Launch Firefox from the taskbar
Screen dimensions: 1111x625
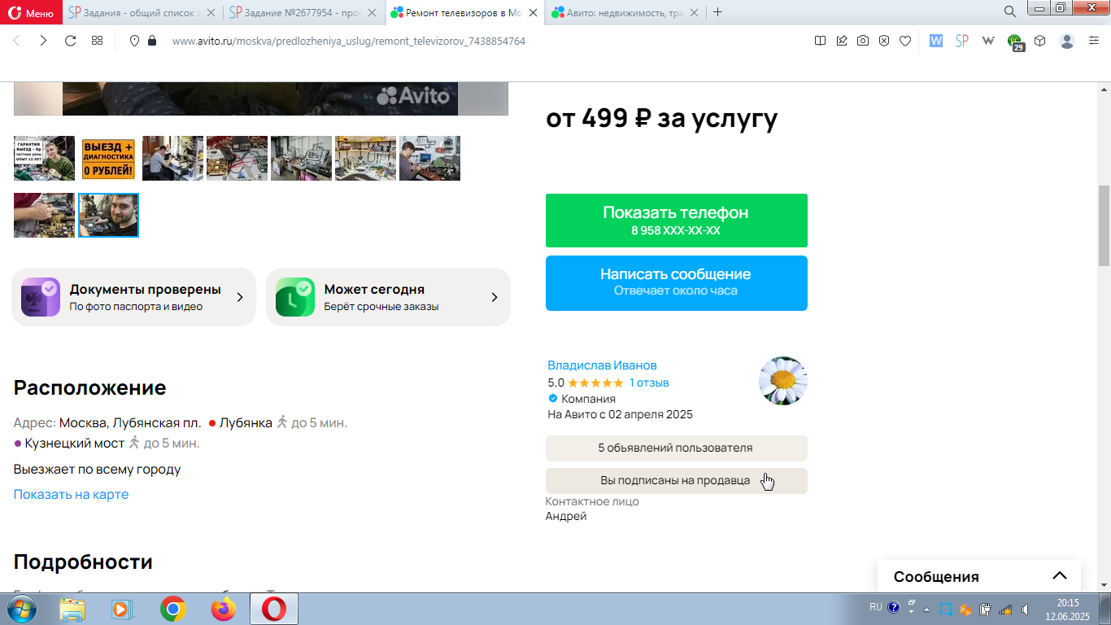pyautogui.click(x=223, y=609)
